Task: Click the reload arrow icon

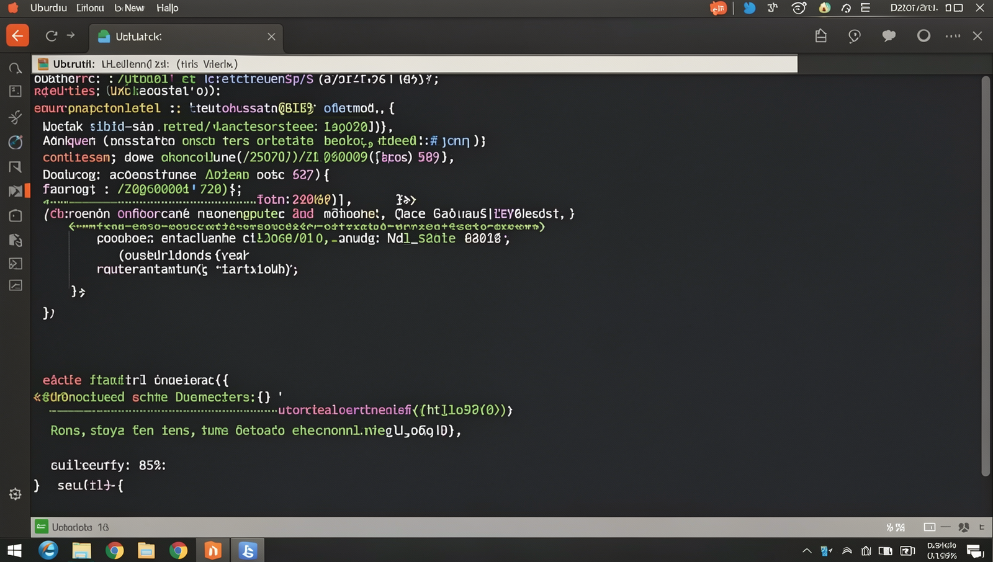Action: (x=52, y=36)
